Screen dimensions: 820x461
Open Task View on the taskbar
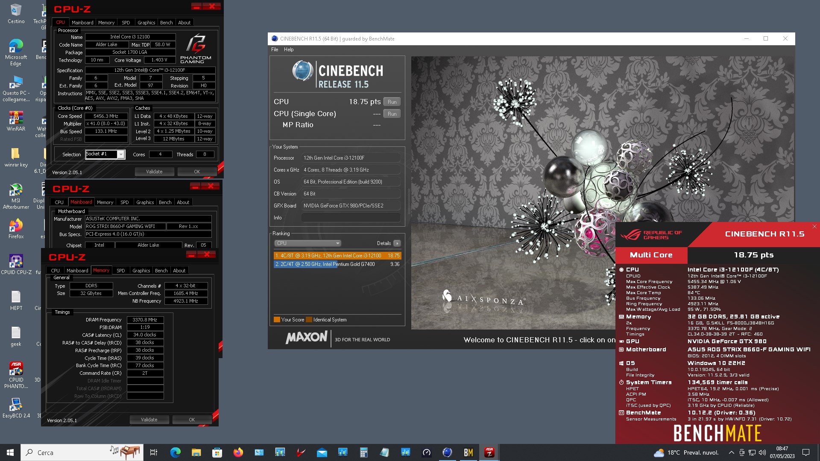154,452
